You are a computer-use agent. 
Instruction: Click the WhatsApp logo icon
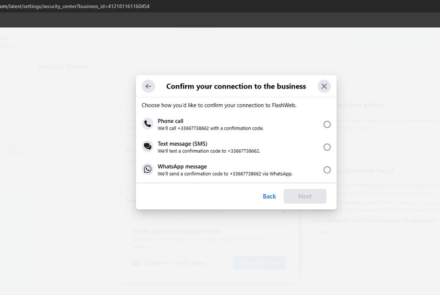tap(148, 169)
